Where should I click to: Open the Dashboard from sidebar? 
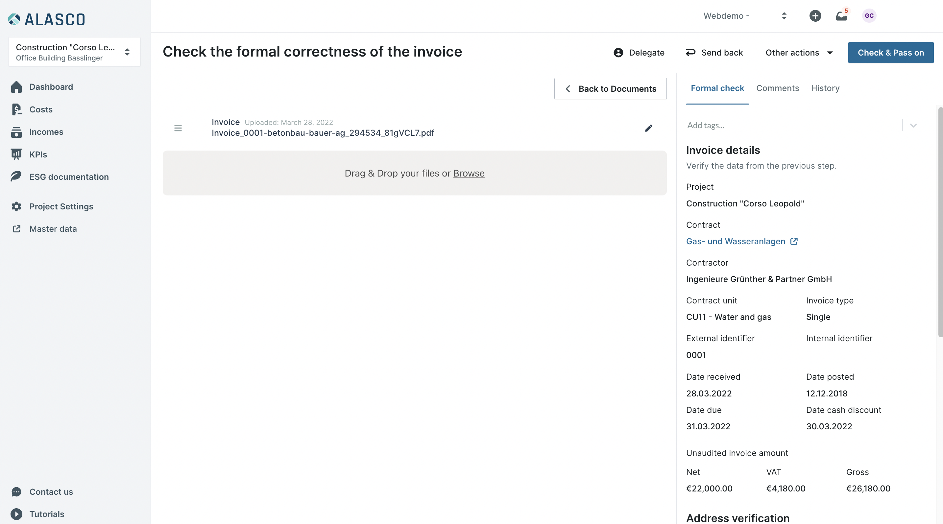coord(51,87)
